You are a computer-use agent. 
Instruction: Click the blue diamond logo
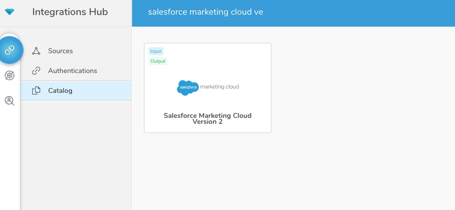10,12
